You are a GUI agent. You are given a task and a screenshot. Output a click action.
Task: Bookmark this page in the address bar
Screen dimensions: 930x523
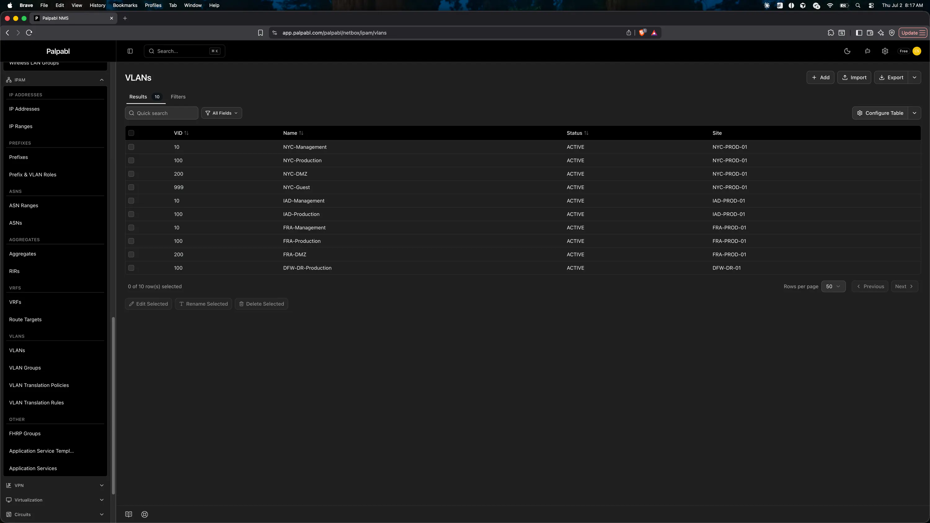tap(260, 33)
